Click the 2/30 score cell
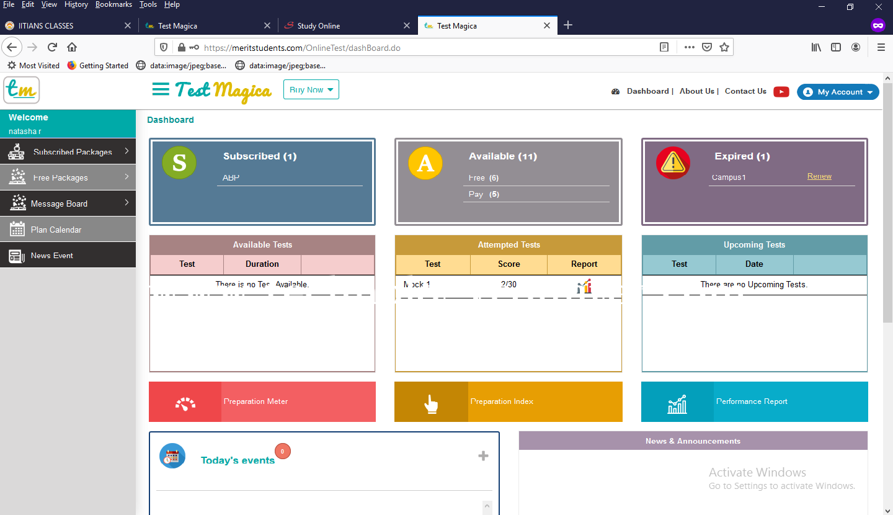 [509, 284]
